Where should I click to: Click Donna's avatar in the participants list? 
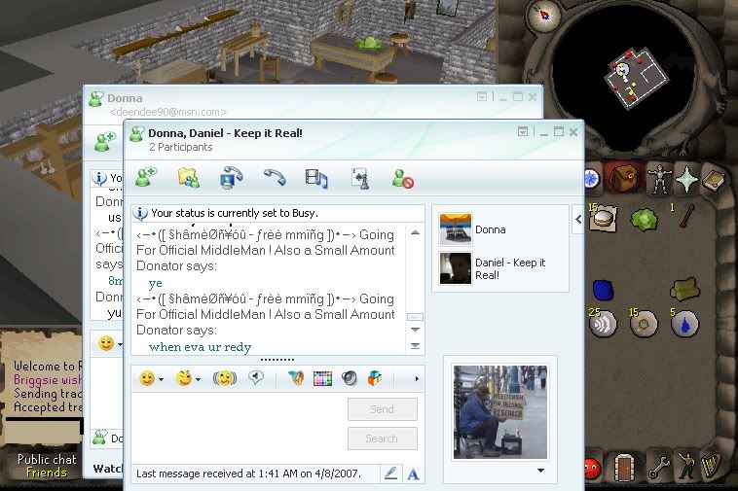(455, 228)
